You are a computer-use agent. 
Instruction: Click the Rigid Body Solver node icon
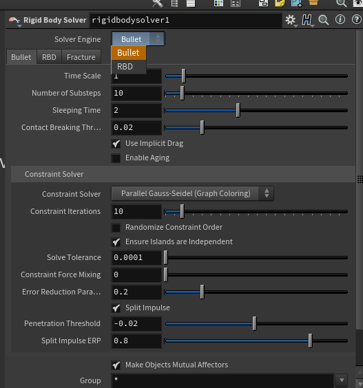(x=14, y=20)
